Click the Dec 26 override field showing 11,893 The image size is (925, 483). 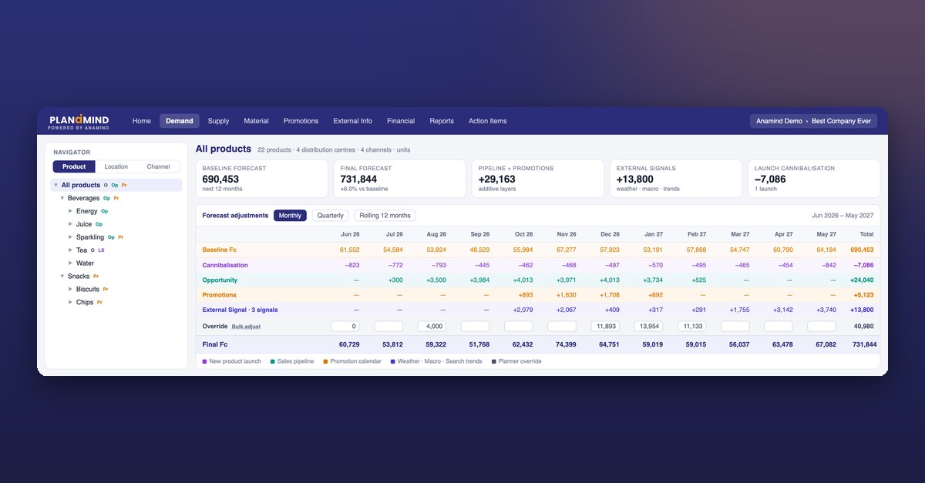tap(605, 327)
